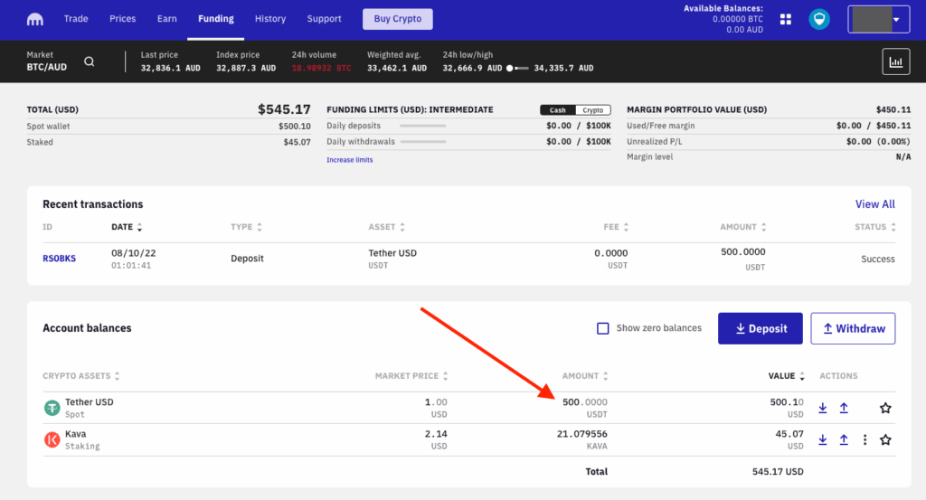The image size is (926, 500).
Task: Click the Index price 32,887.3 AUD
Action: pyautogui.click(x=246, y=68)
